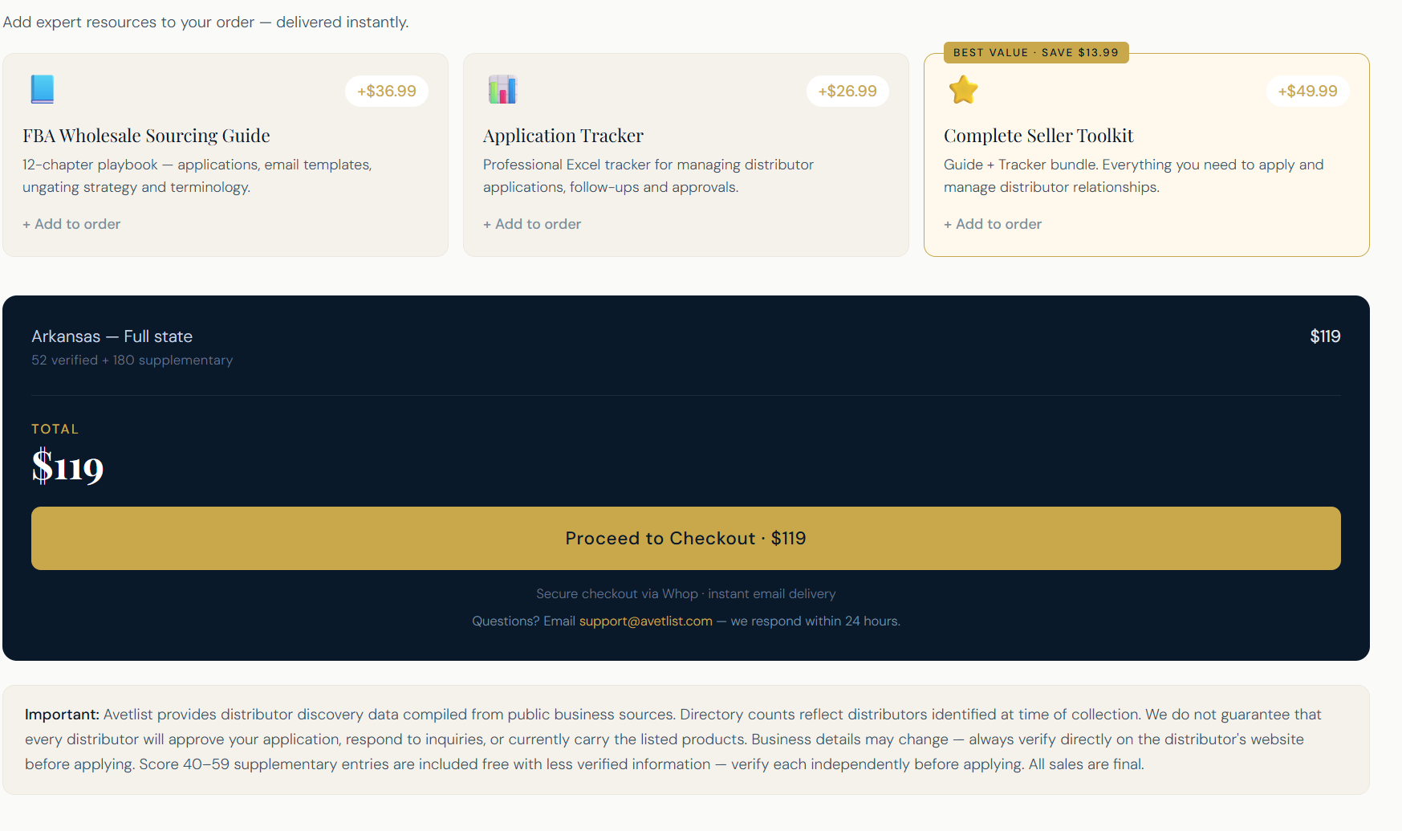Viewport: 1402px width, 831px height.
Task: Click the 52 verified + 180 supplementary text
Action: [132, 360]
